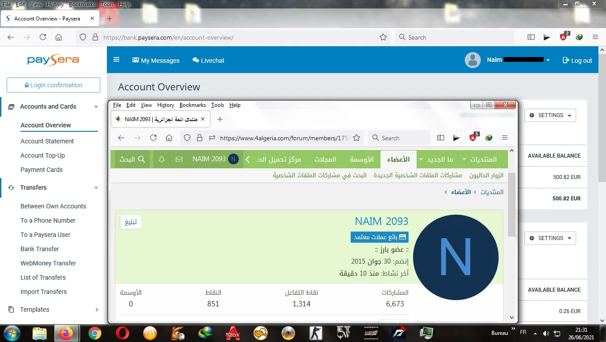This screenshot has width=606, height=342.
Task: Open My Messages envelope icon
Action: tap(136, 60)
